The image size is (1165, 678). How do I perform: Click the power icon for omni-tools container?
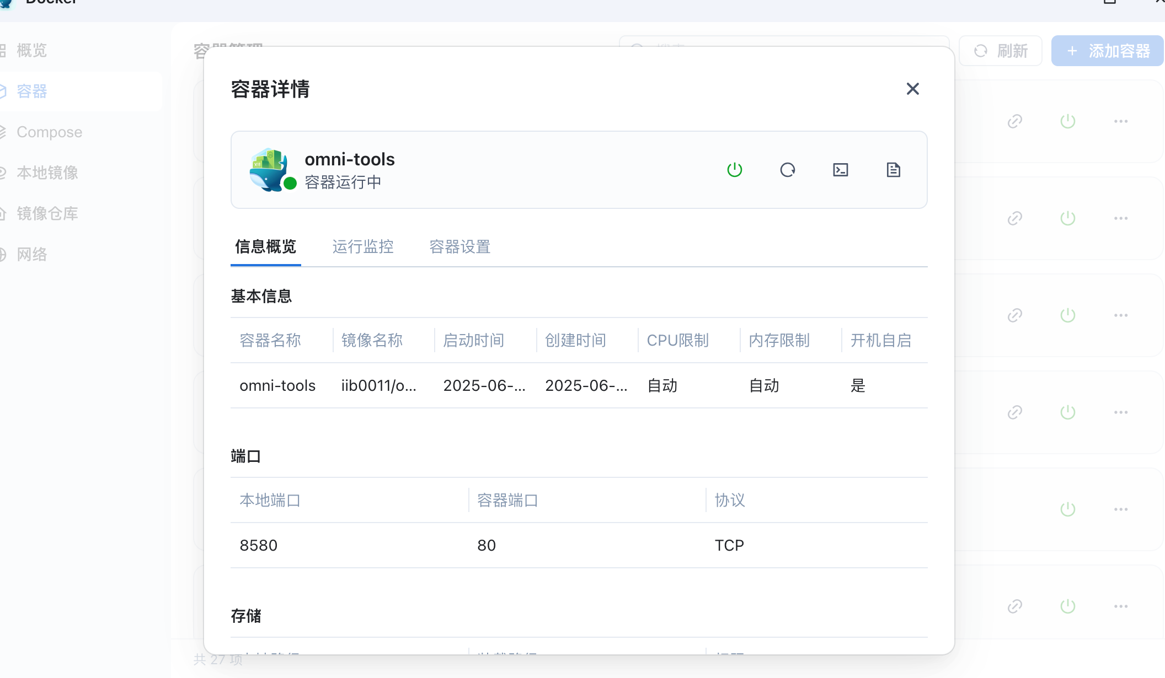click(734, 170)
